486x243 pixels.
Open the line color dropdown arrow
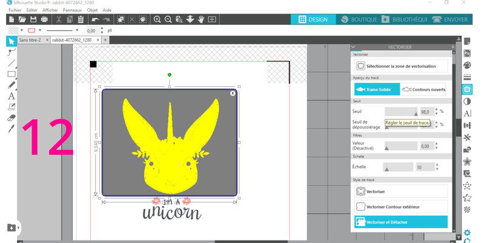[x=41, y=30]
